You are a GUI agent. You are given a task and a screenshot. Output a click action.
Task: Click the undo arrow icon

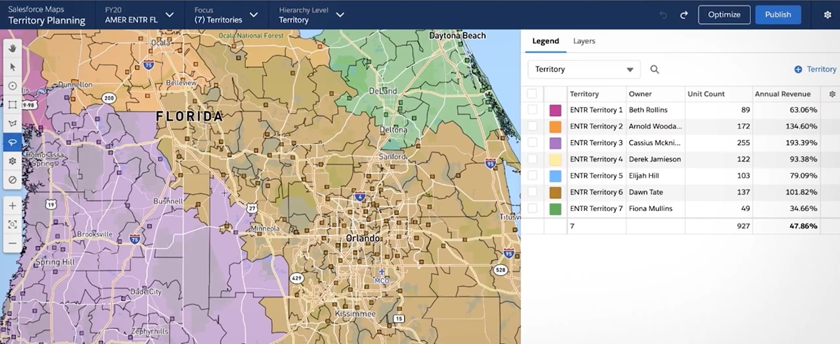(x=663, y=15)
